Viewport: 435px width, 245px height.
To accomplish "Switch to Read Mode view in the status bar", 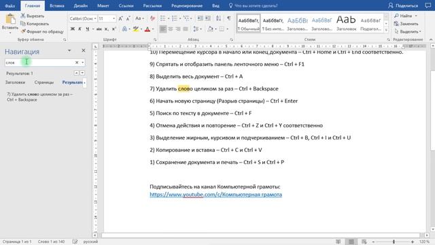I will pyautogui.click(x=338, y=242).
